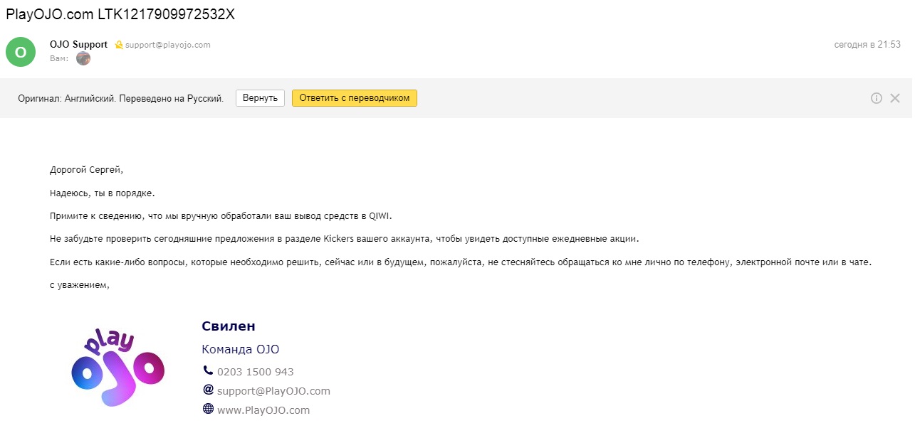Click the PlayOJO logo in the signature
This screenshot has height=433, width=915.
tap(118, 367)
